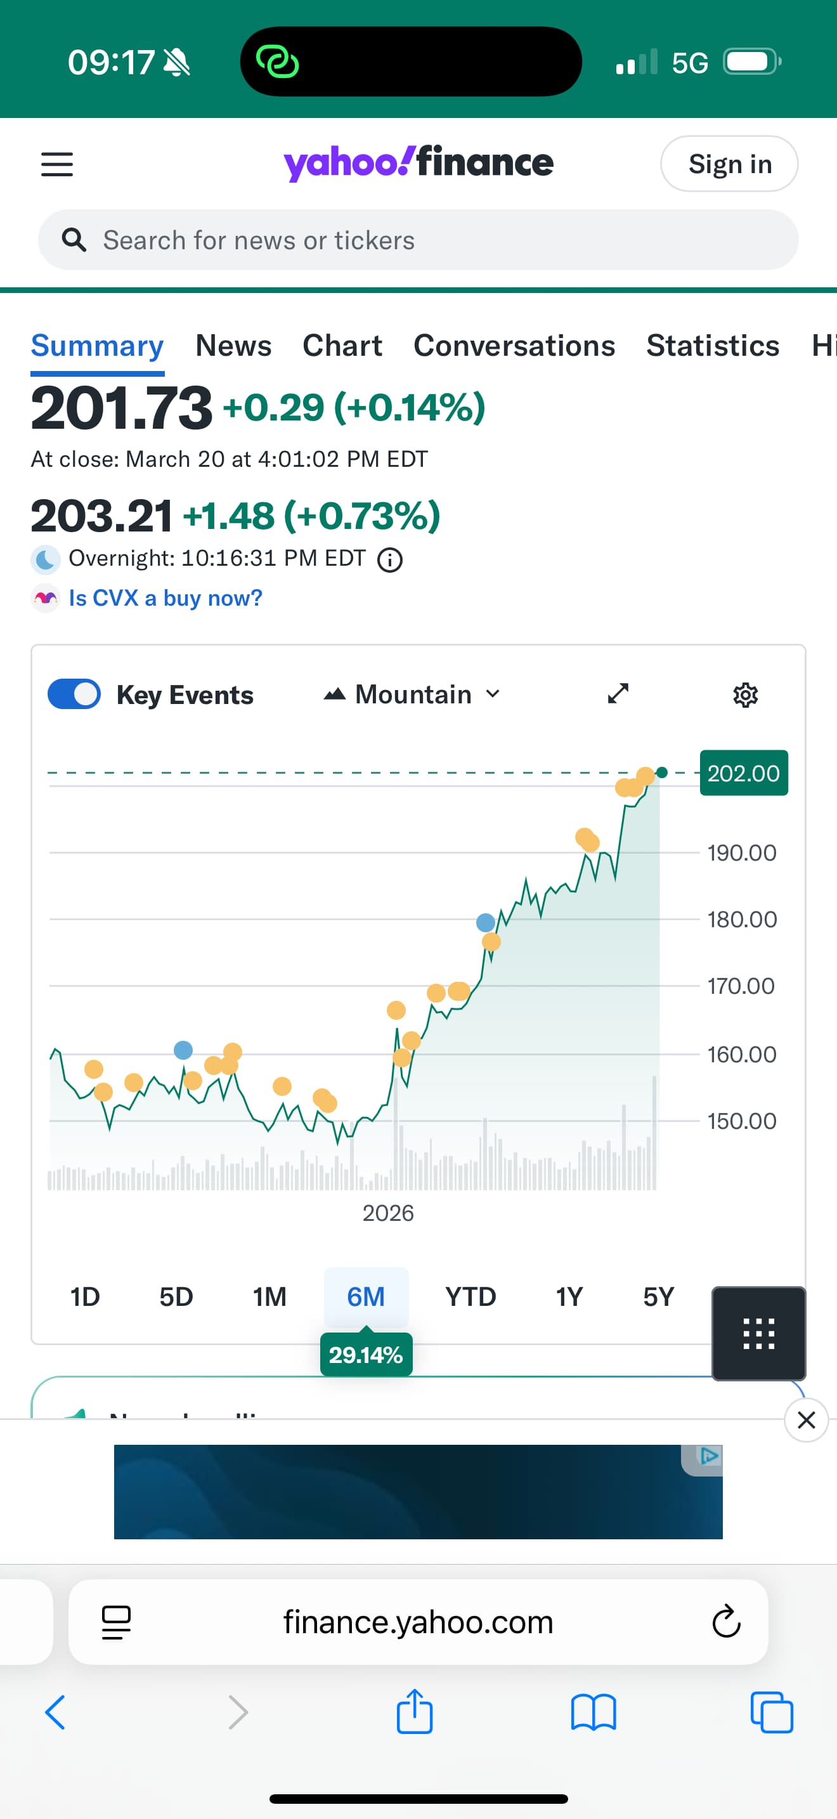Tap Safari share icon
837x1819 pixels.
(414, 1712)
